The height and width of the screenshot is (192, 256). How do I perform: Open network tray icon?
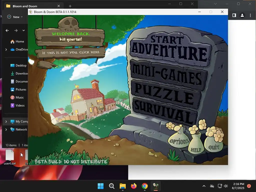tap(220, 186)
